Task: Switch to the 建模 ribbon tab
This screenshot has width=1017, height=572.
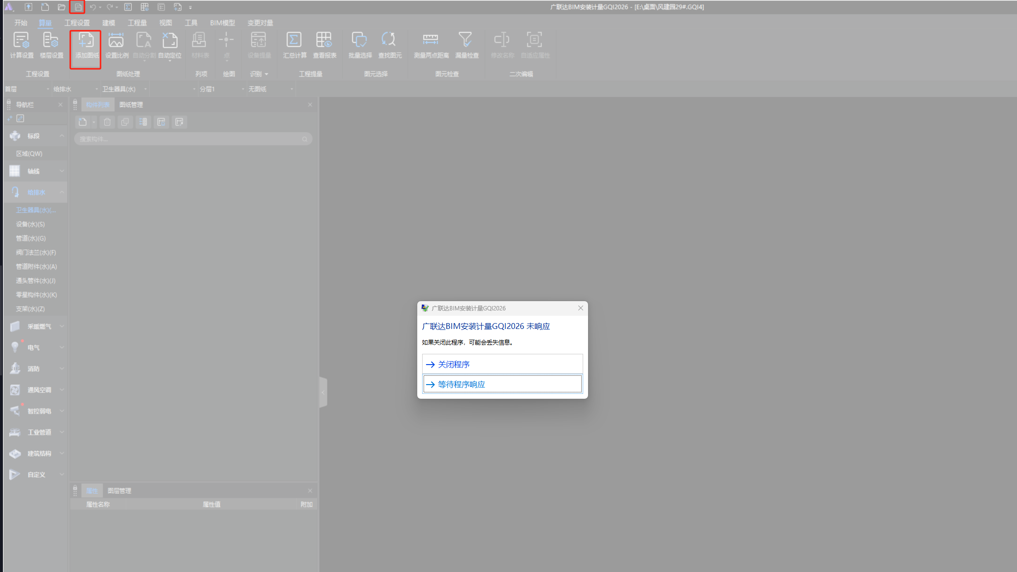Action: 109,23
